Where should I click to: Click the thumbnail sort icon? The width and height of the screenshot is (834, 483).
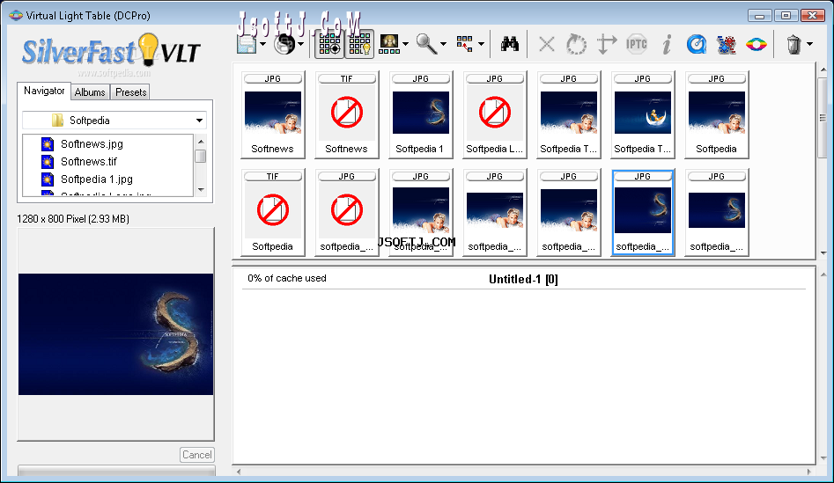(465, 44)
